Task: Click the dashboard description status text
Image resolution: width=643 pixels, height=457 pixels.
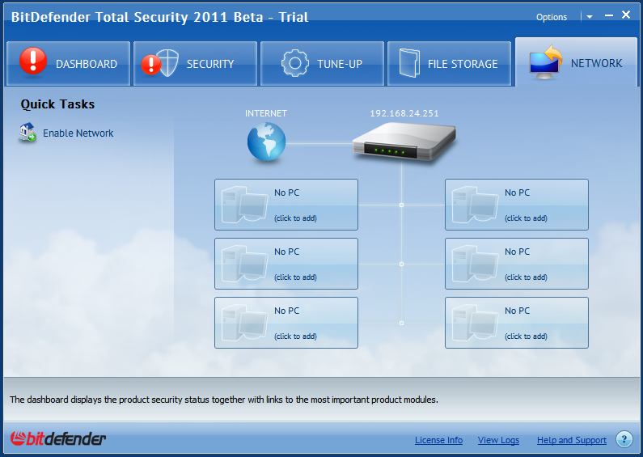Action: tap(224, 400)
